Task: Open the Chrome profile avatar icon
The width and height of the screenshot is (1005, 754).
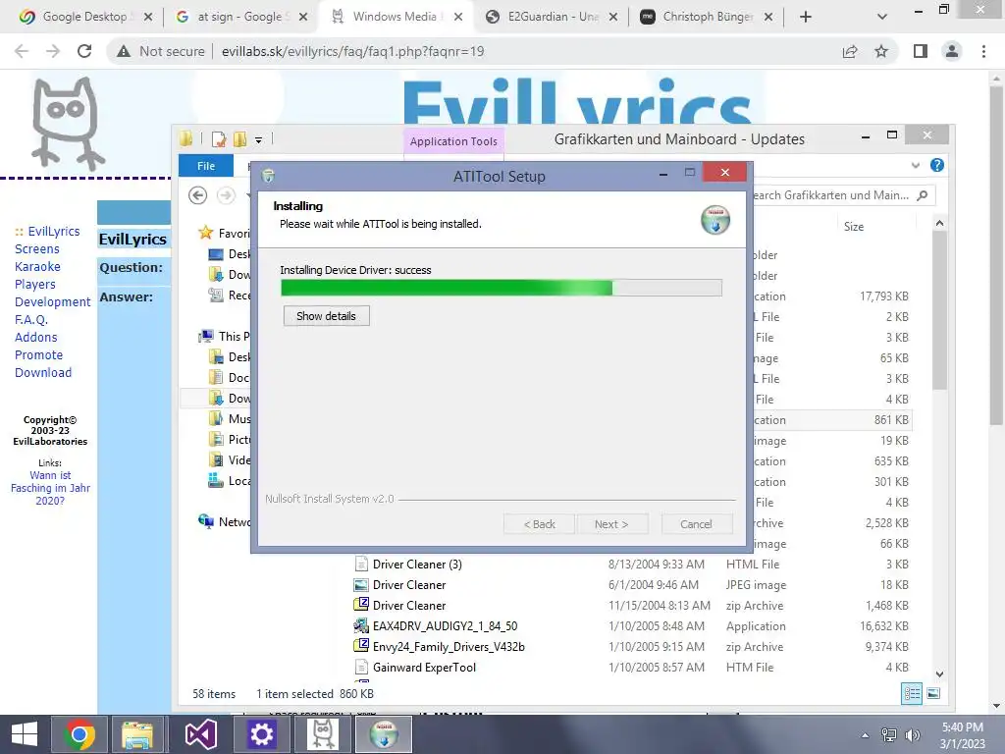Action: point(952,51)
